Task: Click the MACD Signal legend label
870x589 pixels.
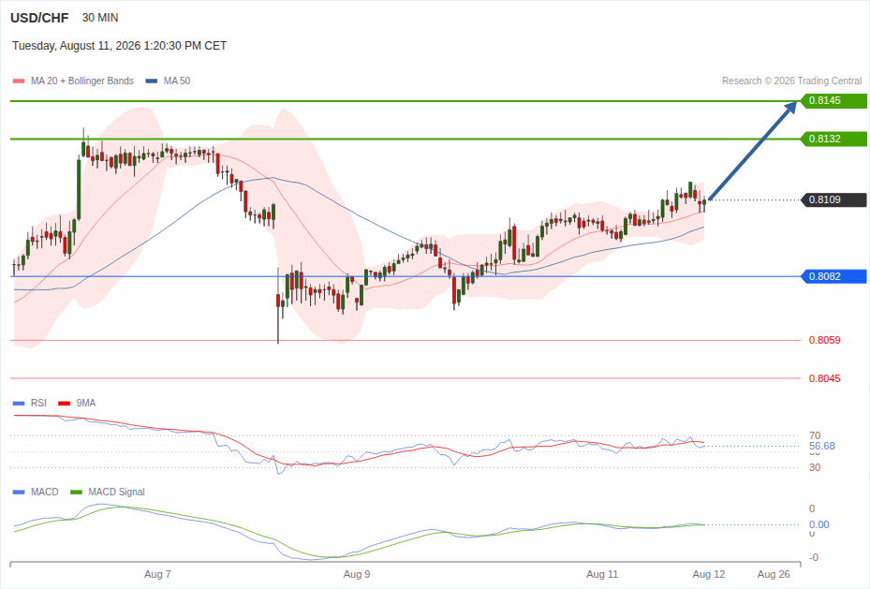Action: click(116, 492)
